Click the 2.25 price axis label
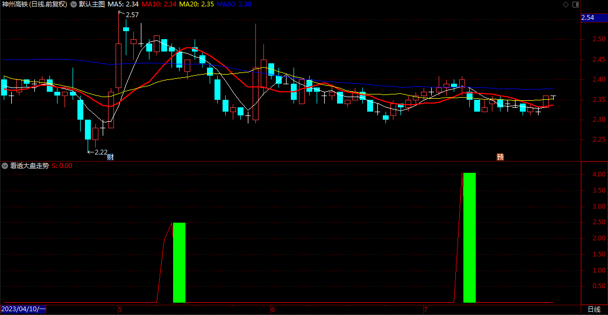608x315 pixels. 599,140
